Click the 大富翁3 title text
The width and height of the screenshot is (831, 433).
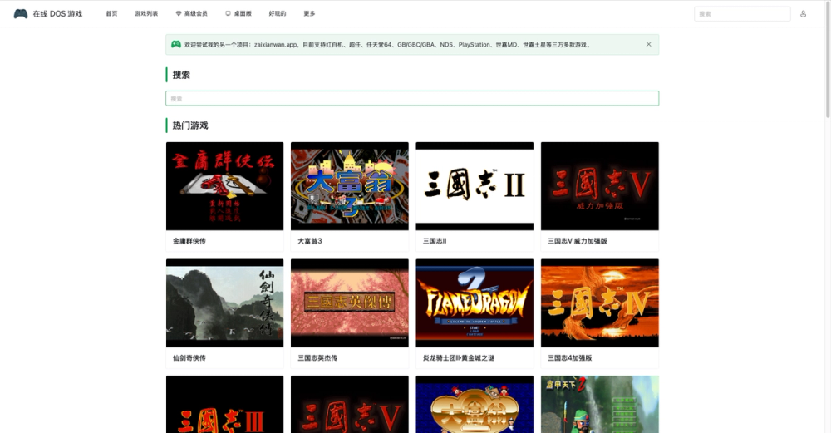[309, 241]
